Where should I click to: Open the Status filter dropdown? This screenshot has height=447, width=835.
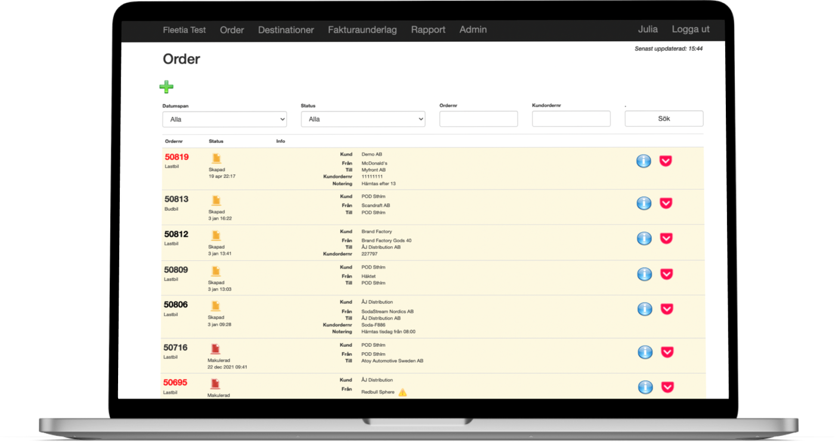point(363,119)
